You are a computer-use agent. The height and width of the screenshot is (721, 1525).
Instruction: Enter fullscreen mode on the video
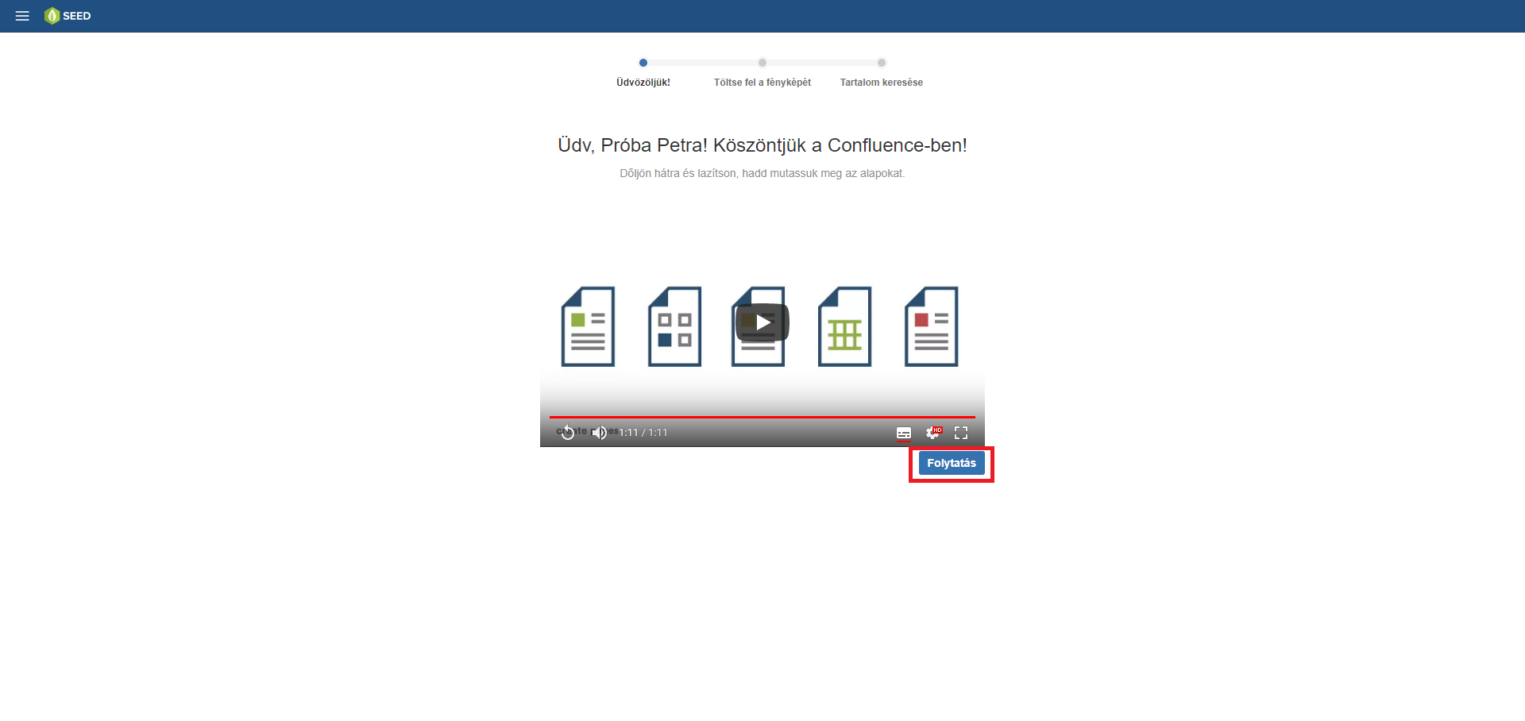961,433
